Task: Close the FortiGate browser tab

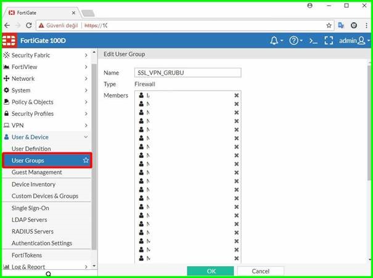Action: 73,13
